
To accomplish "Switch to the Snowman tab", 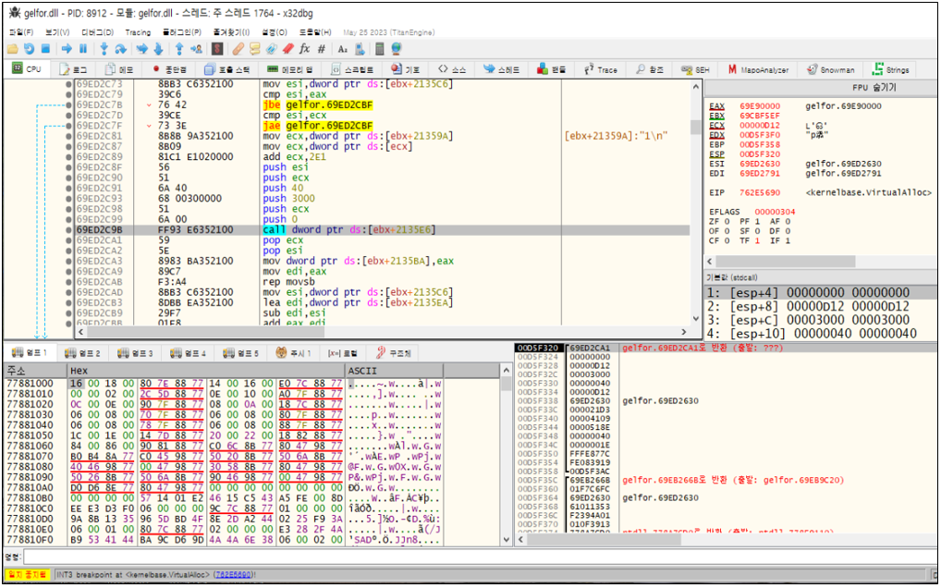I will [831, 69].
